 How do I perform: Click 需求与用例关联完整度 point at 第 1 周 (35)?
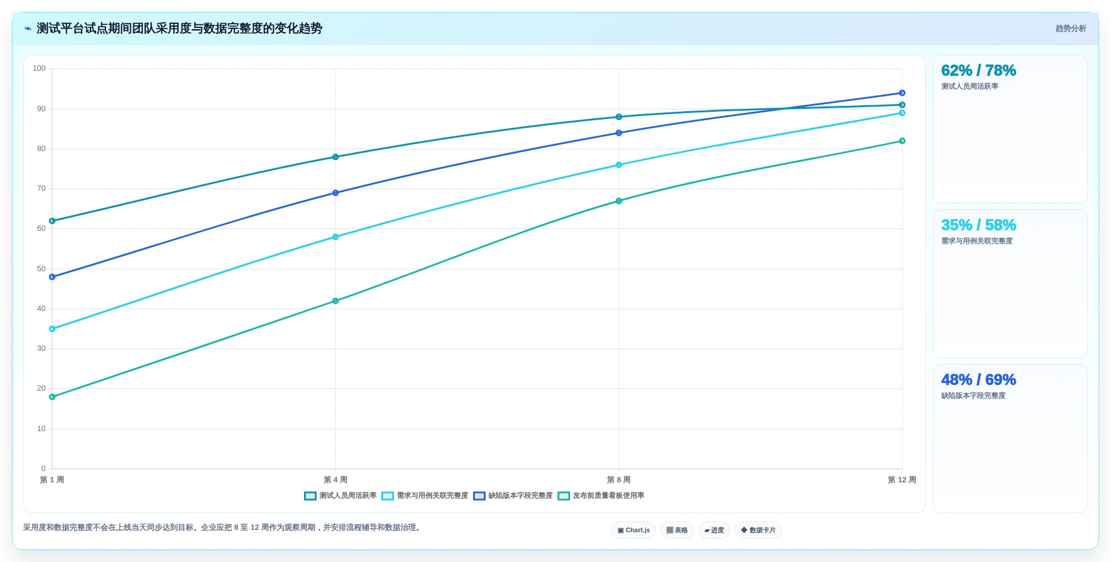coord(52,329)
